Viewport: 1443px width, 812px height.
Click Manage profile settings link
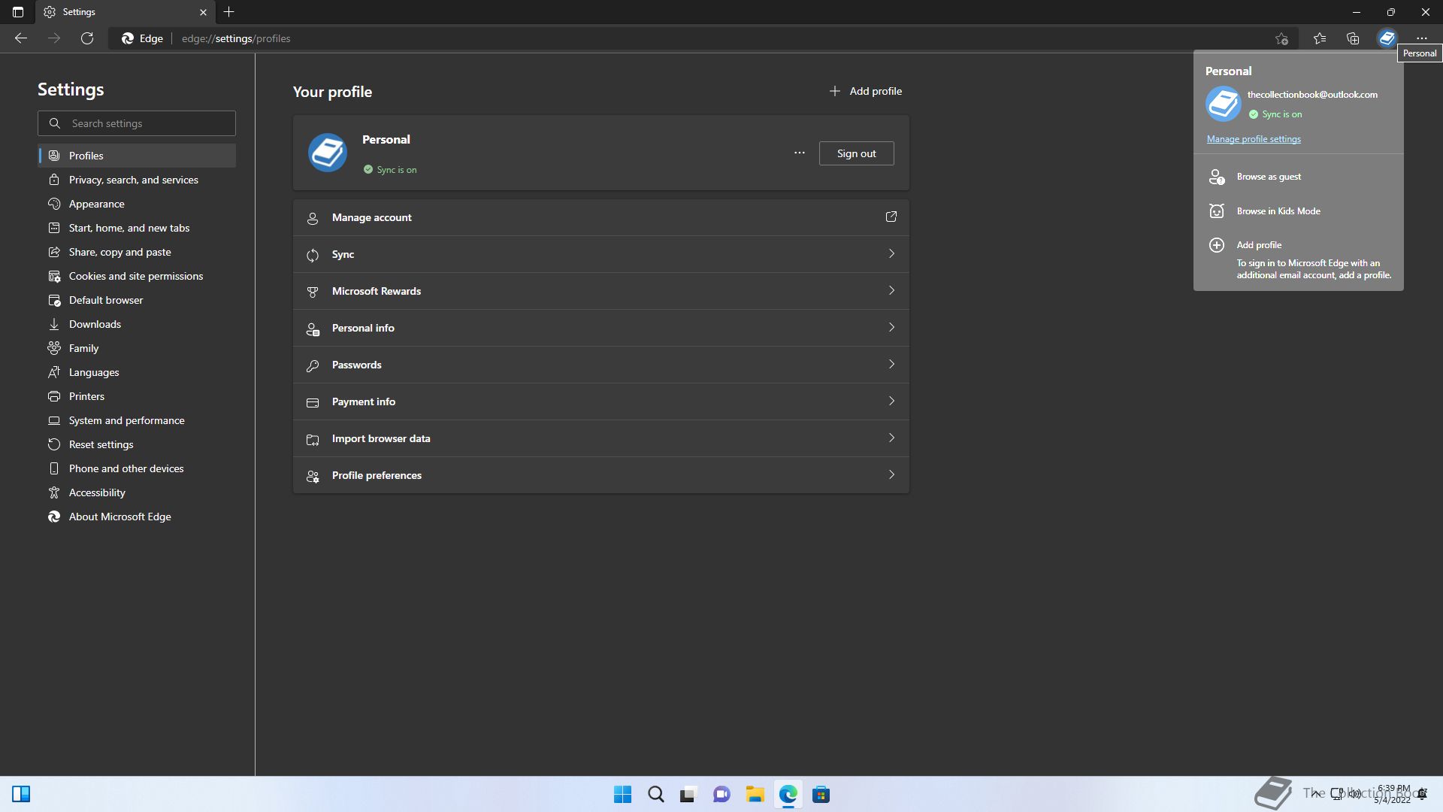[x=1254, y=139]
